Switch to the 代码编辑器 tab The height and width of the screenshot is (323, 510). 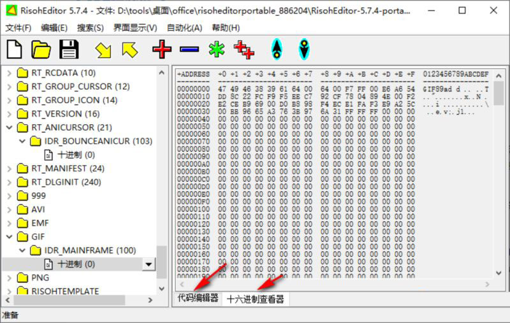pyautogui.click(x=198, y=298)
